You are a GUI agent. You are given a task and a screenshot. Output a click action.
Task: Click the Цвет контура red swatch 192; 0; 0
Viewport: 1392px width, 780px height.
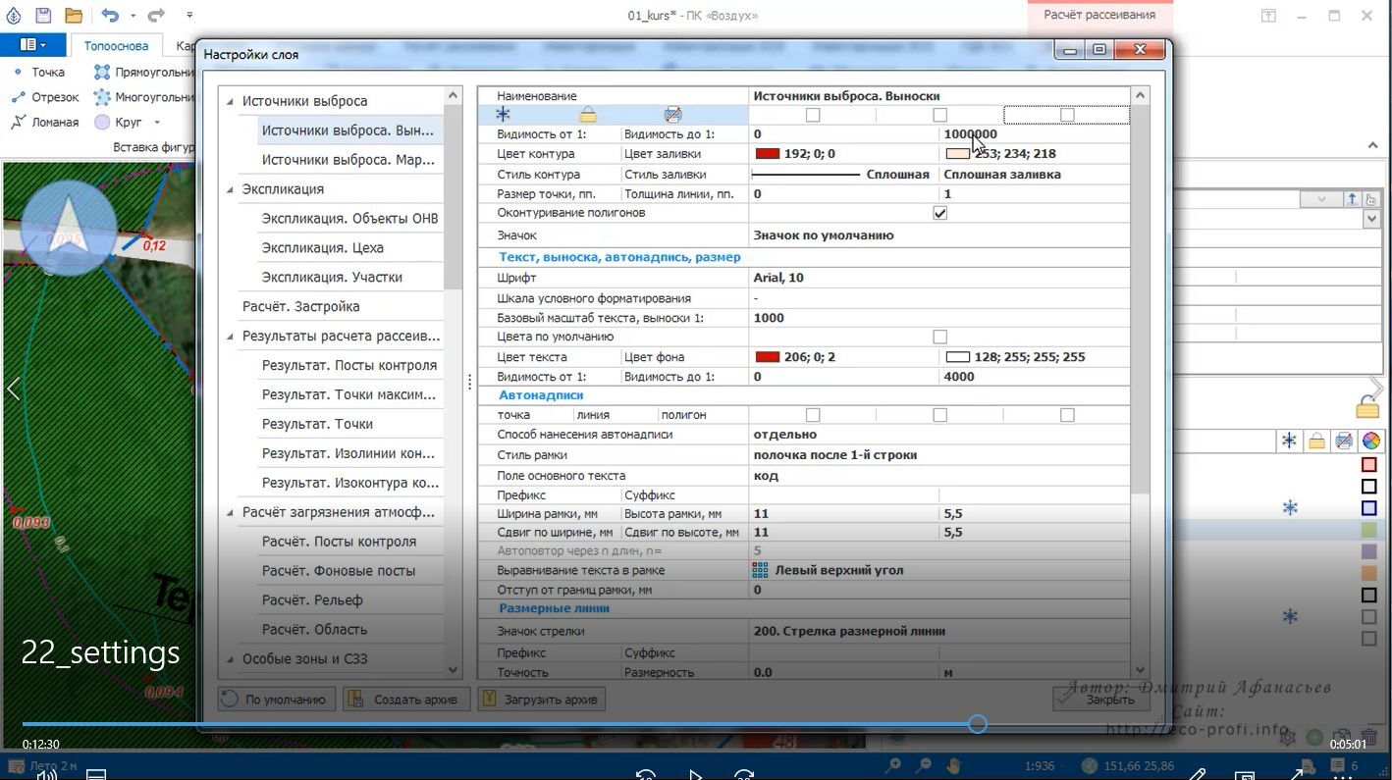click(767, 154)
